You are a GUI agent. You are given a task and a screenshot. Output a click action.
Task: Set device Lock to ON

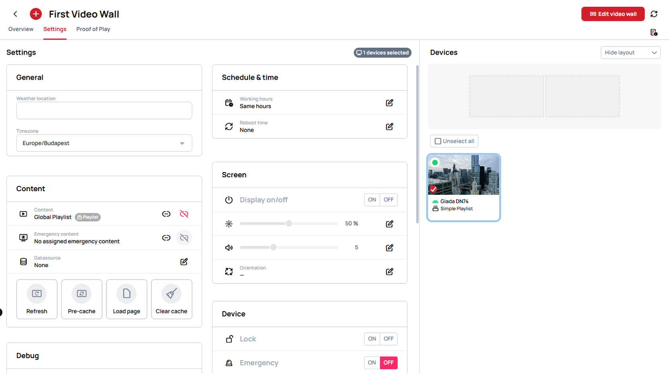(x=372, y=339)
